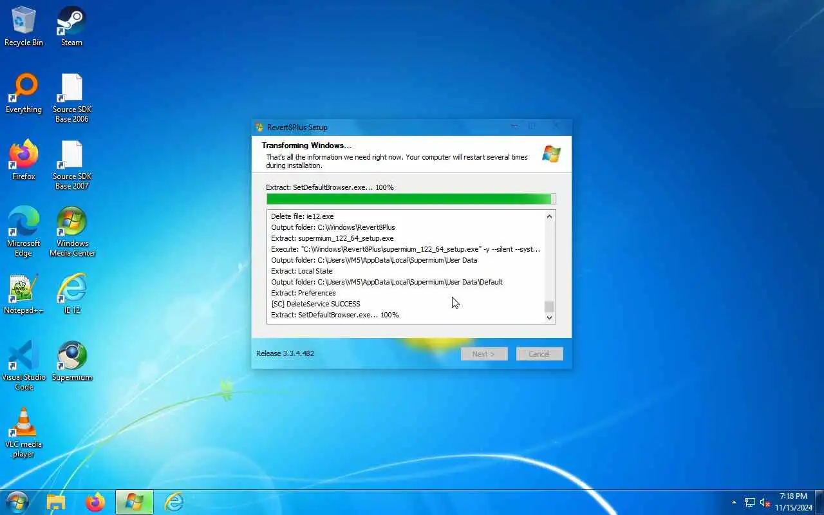Select the Visual Studio Code desktop icon
Image resolution: width=824 pixels, height=515 pixels.
coord(24,366)
